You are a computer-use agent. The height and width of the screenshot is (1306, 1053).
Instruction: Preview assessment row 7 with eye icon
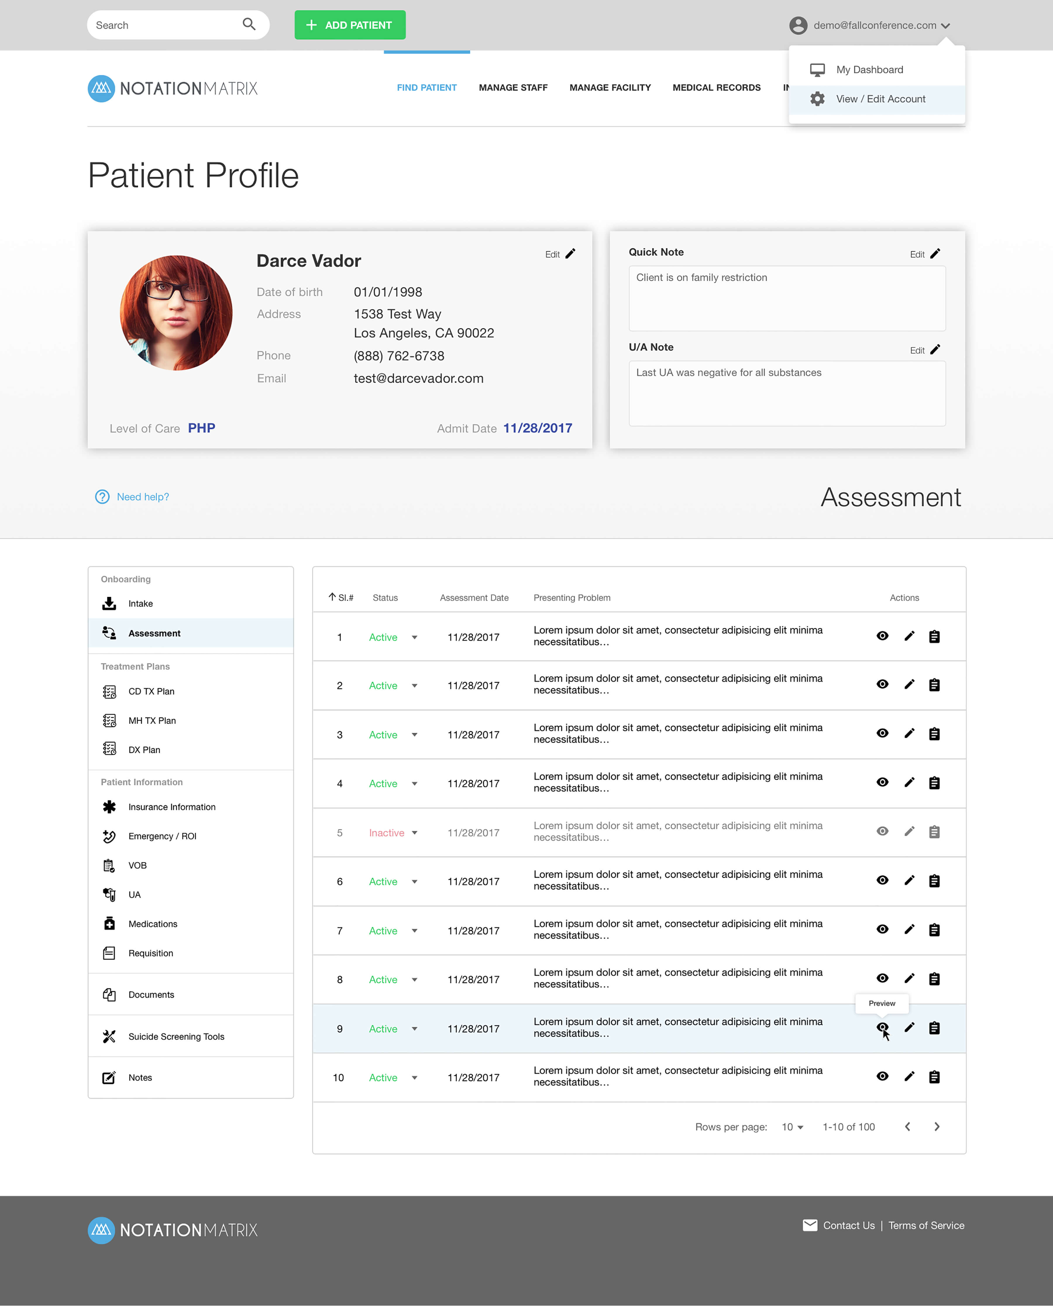point(882,930)
